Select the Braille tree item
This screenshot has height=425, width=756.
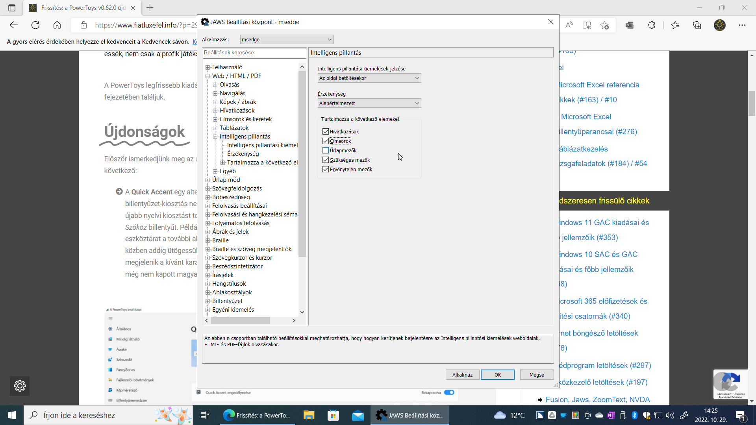220,240
